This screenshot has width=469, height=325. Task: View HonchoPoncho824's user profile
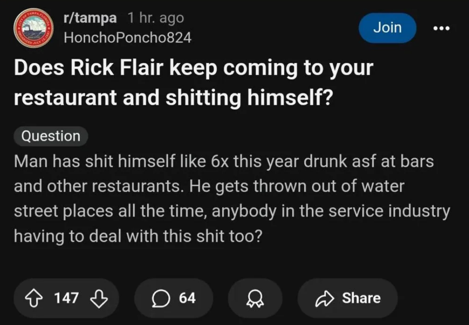tap(127, 38)
